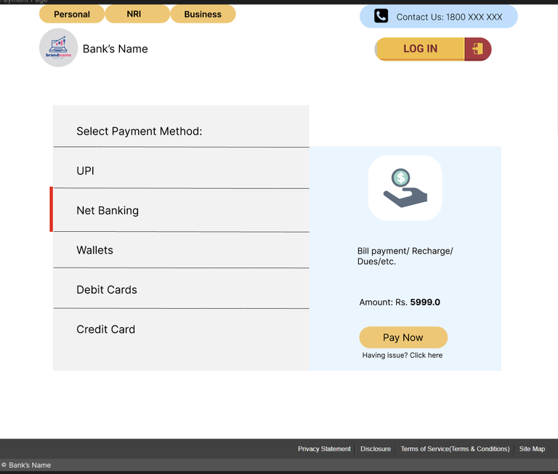This screenshot has width=558, height=474.
Task: Open the Disclosure footer link
Action: (376, 449)
